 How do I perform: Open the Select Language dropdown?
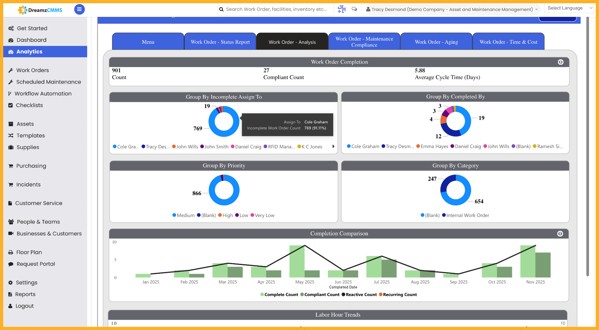click(569, 8)
